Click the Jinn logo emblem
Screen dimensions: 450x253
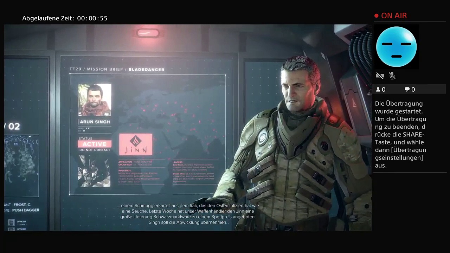pos(136,144)
